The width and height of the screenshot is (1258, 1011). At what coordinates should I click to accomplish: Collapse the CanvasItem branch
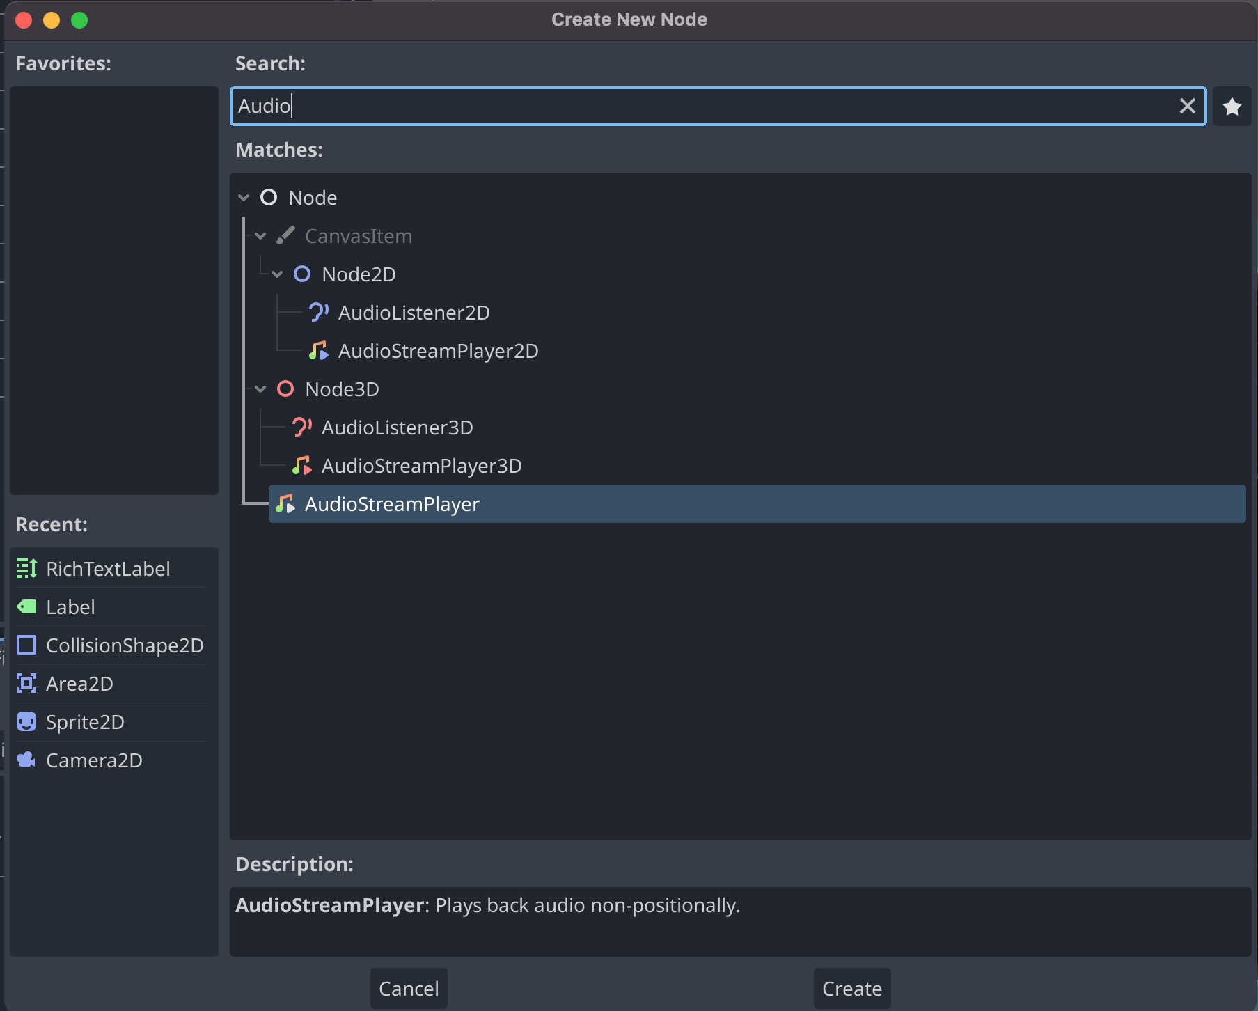[x=260, y=236]
